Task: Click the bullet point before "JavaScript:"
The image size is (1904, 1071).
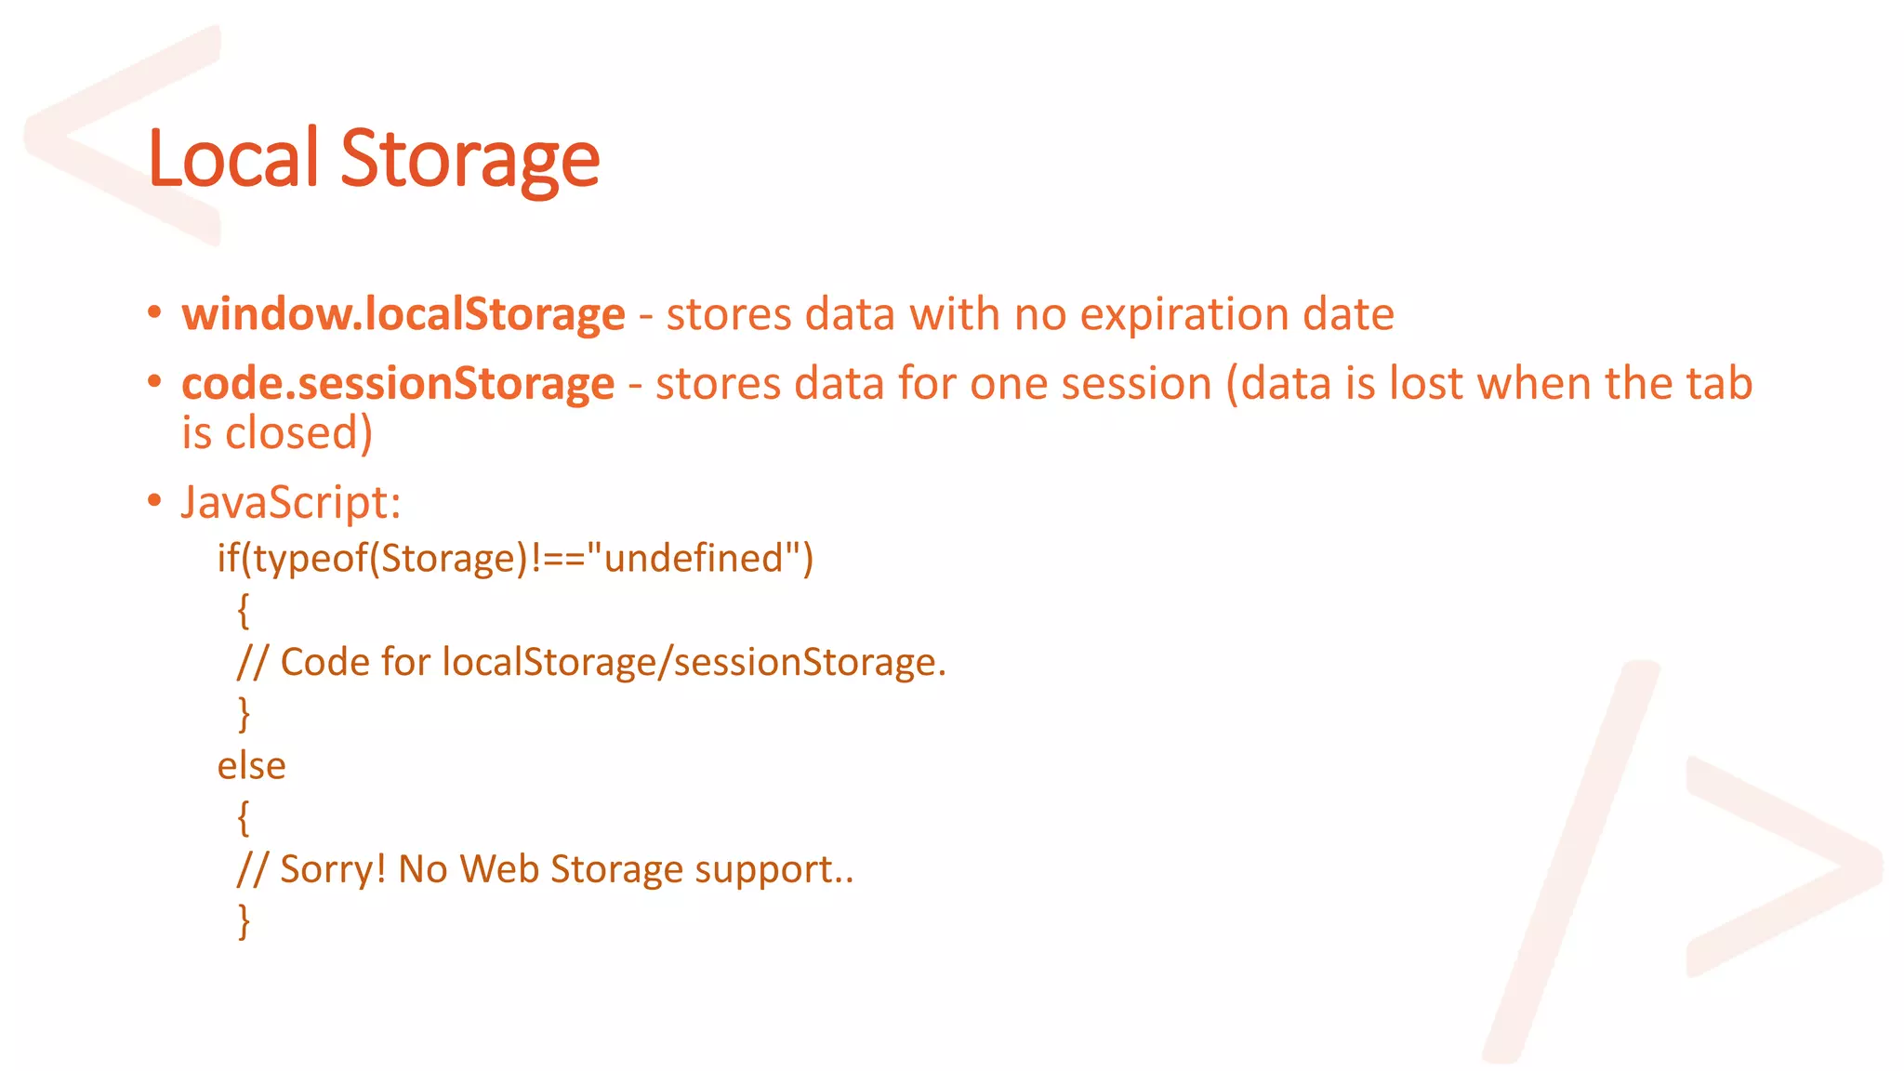Action: coord(154,501)
